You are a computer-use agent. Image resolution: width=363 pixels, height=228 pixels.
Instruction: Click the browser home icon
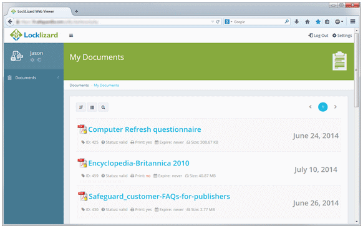tap(307, 22)
